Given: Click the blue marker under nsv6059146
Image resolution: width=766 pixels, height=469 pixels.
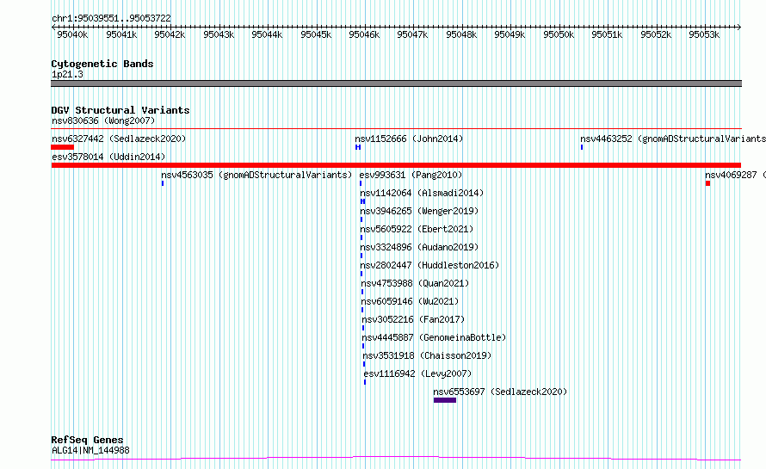Looking at the screenshot, I should 362,310.
